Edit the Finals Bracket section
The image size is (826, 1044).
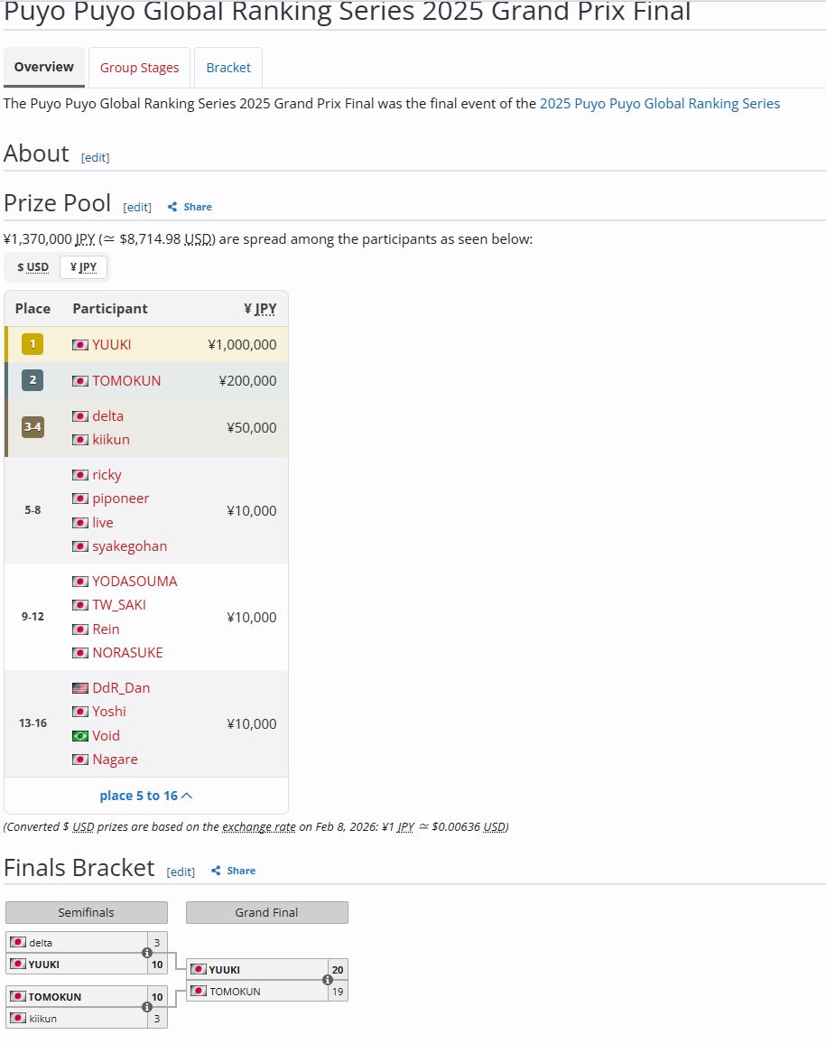point(181,872)
